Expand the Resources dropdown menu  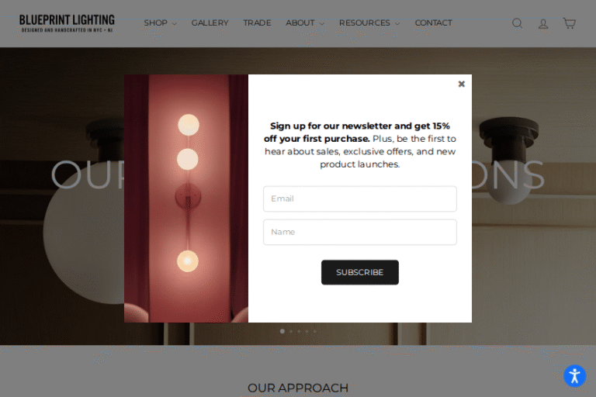(x=369, y=22)
